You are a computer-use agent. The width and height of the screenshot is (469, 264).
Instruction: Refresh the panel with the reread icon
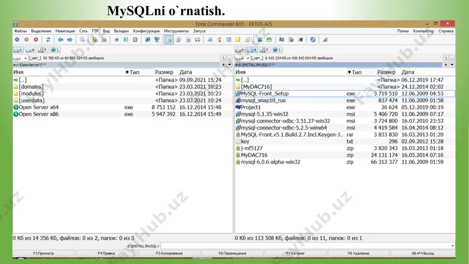(x=48, y=39)
